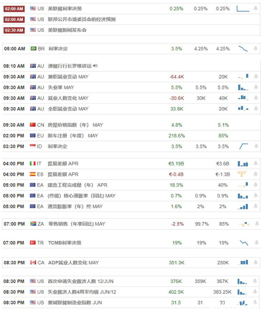Click the actual value €-0.4B
This screenshot has height=310, width=261.
click(x=176, y=174)
